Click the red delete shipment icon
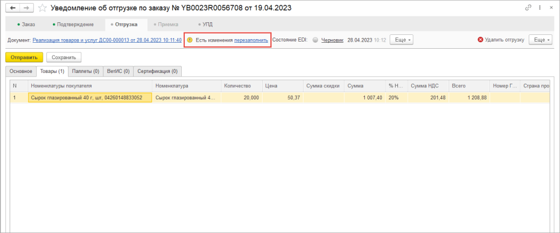This screenshot has height=233, width=560. click(481, 40)
